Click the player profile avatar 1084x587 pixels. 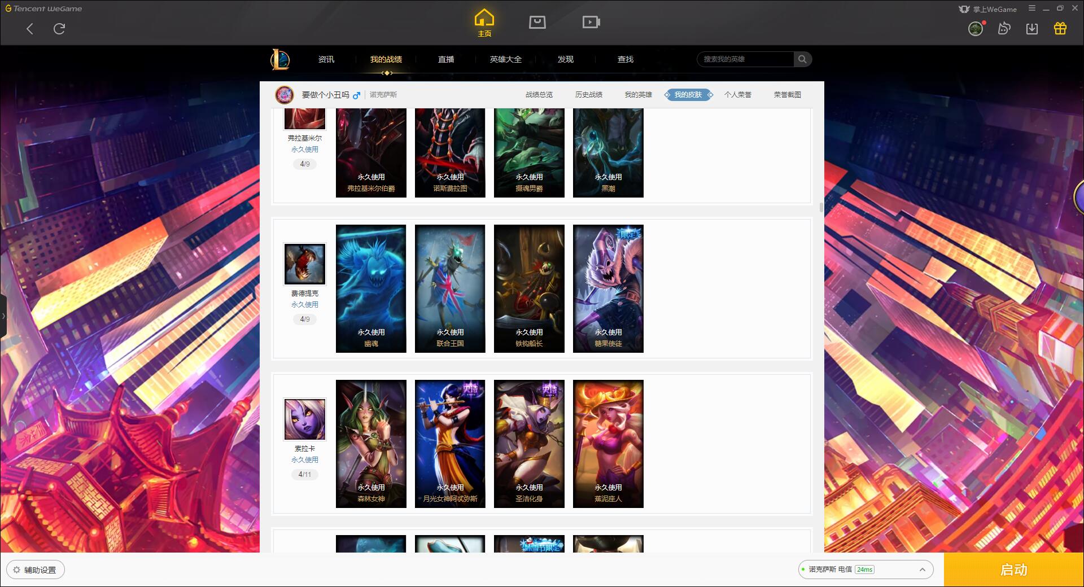tap(285, 95)
